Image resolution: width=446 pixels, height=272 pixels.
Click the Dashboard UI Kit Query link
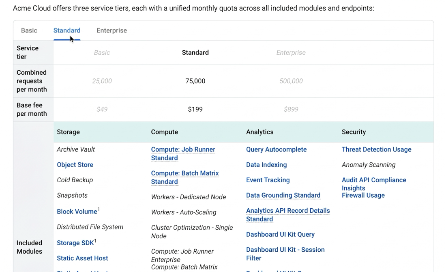[x=280, y=234]
